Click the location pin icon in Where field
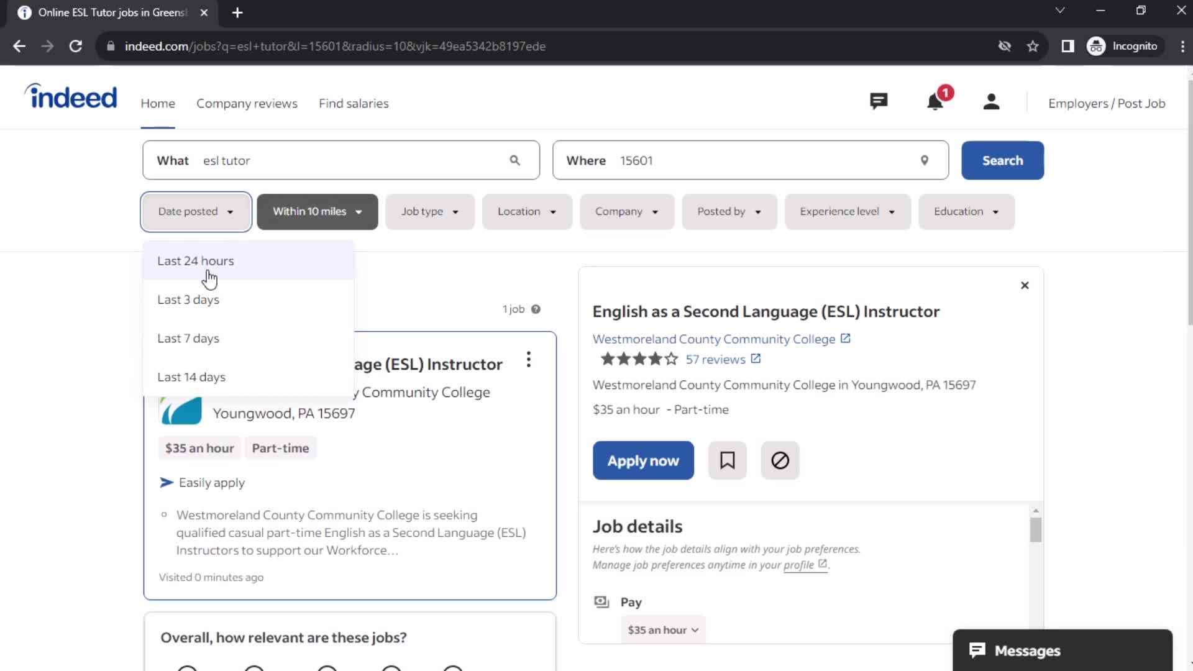This screenshot has height=671, width=1193. click(924, 160)
